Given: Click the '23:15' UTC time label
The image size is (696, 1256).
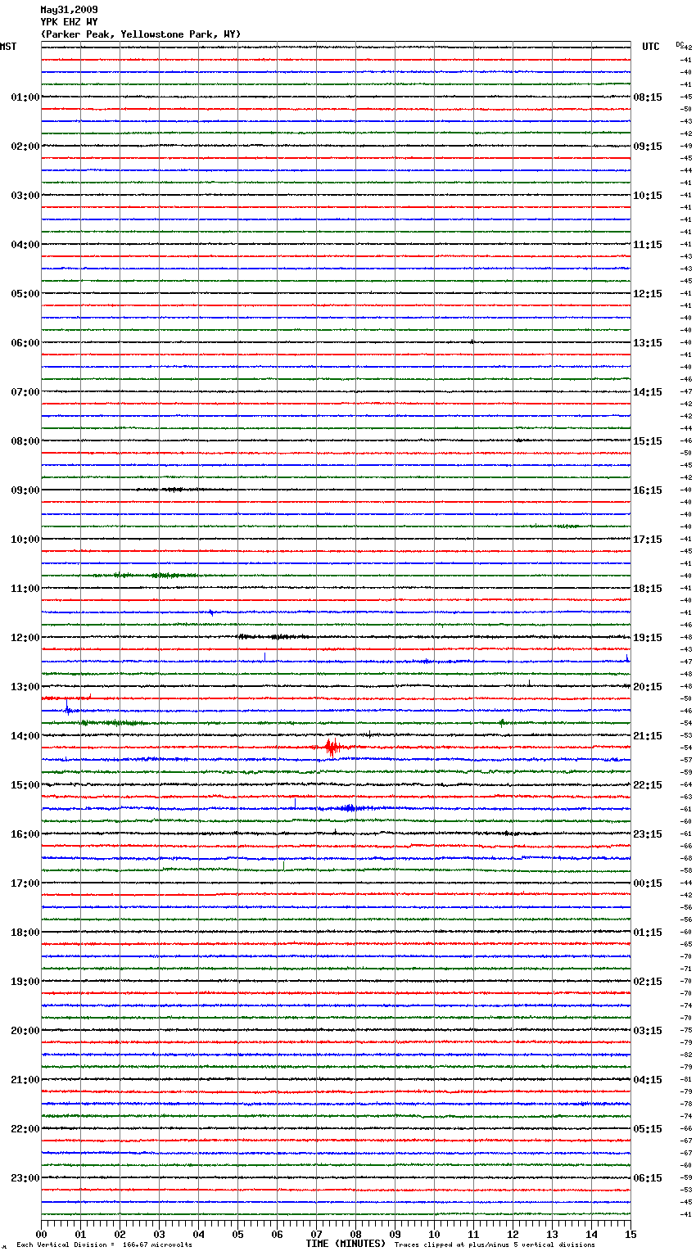Looking at the screenshot, I should coord(648,834).
